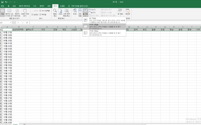This screenshot has height=125, width=201.
Task: Open the 삽입 (Insert) tab
Action: point(14,6)
